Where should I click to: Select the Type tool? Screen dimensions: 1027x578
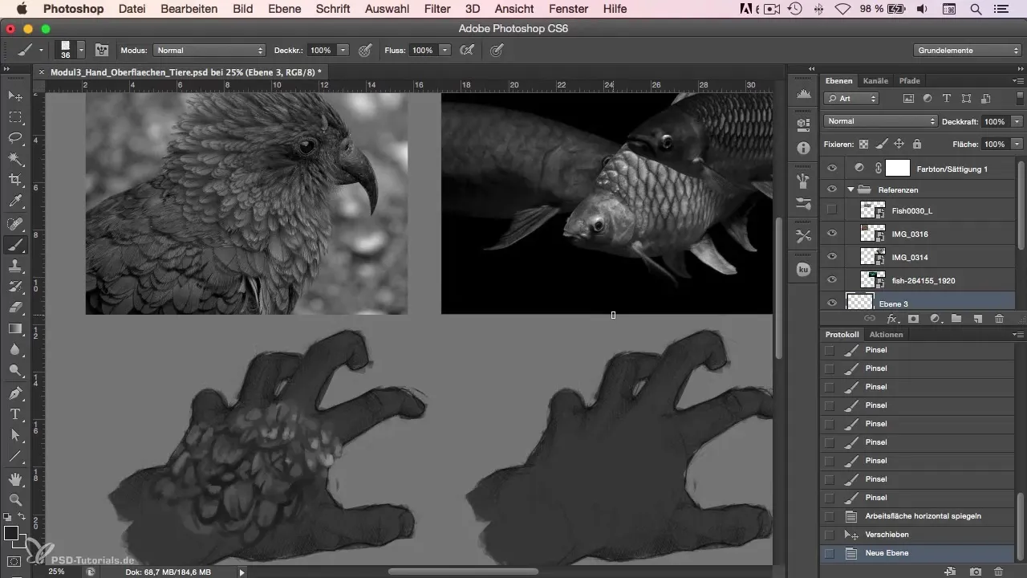(15, 415)
